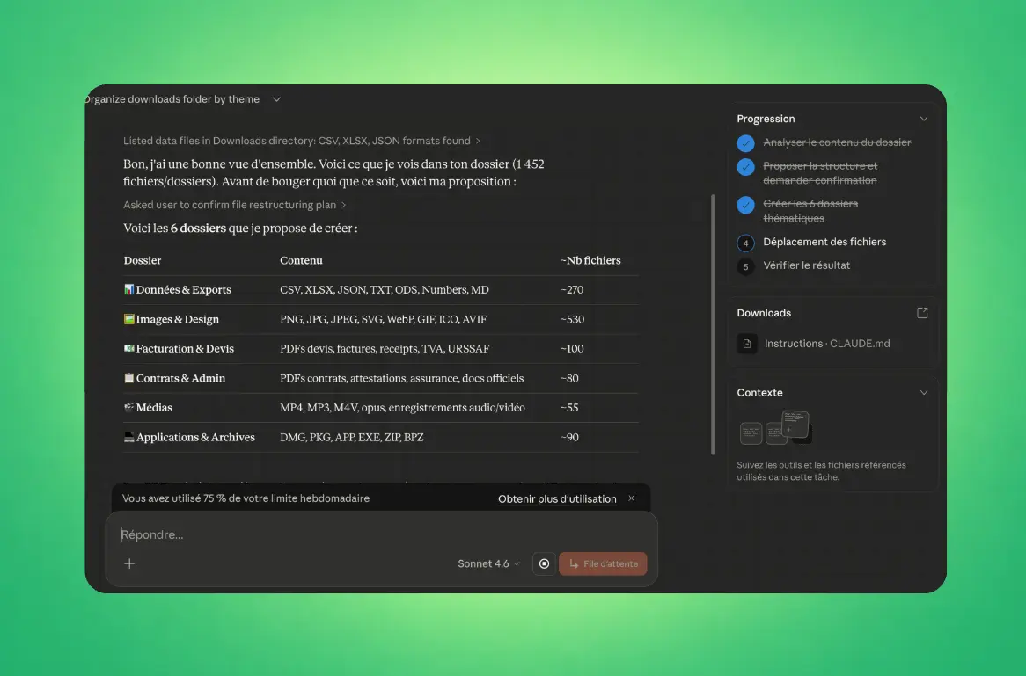The width and height of the screenshot is (1026, 676).
Task: Click the checkmark for Analyser le contenu
Action: 745,143
